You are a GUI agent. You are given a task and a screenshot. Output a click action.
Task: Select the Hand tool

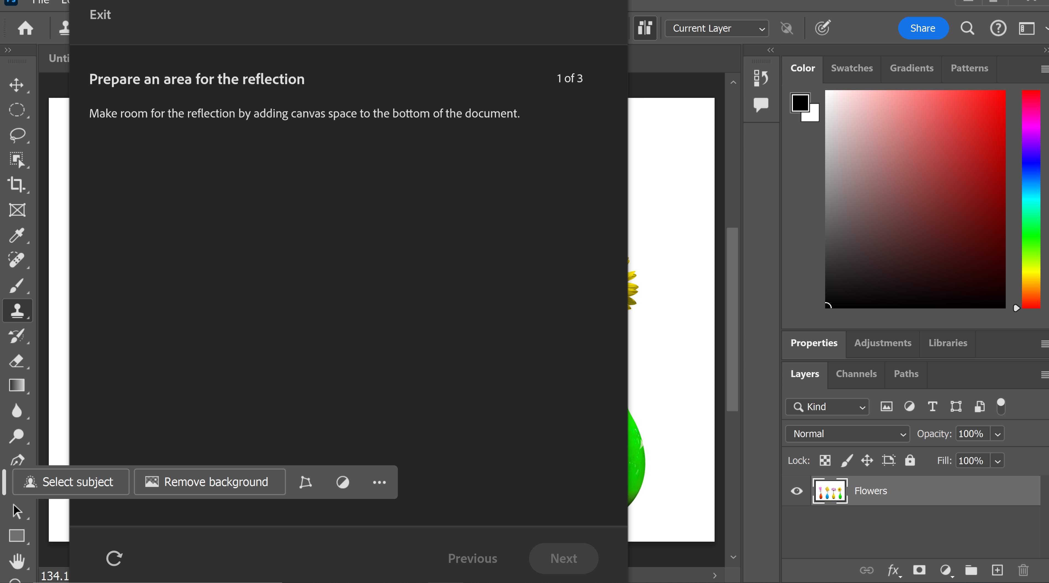pos(17,561)
